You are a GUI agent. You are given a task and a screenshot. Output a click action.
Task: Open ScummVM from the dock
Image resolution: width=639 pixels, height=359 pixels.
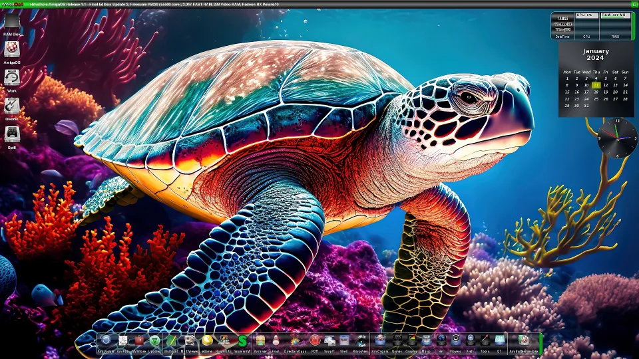pos(243,341)
